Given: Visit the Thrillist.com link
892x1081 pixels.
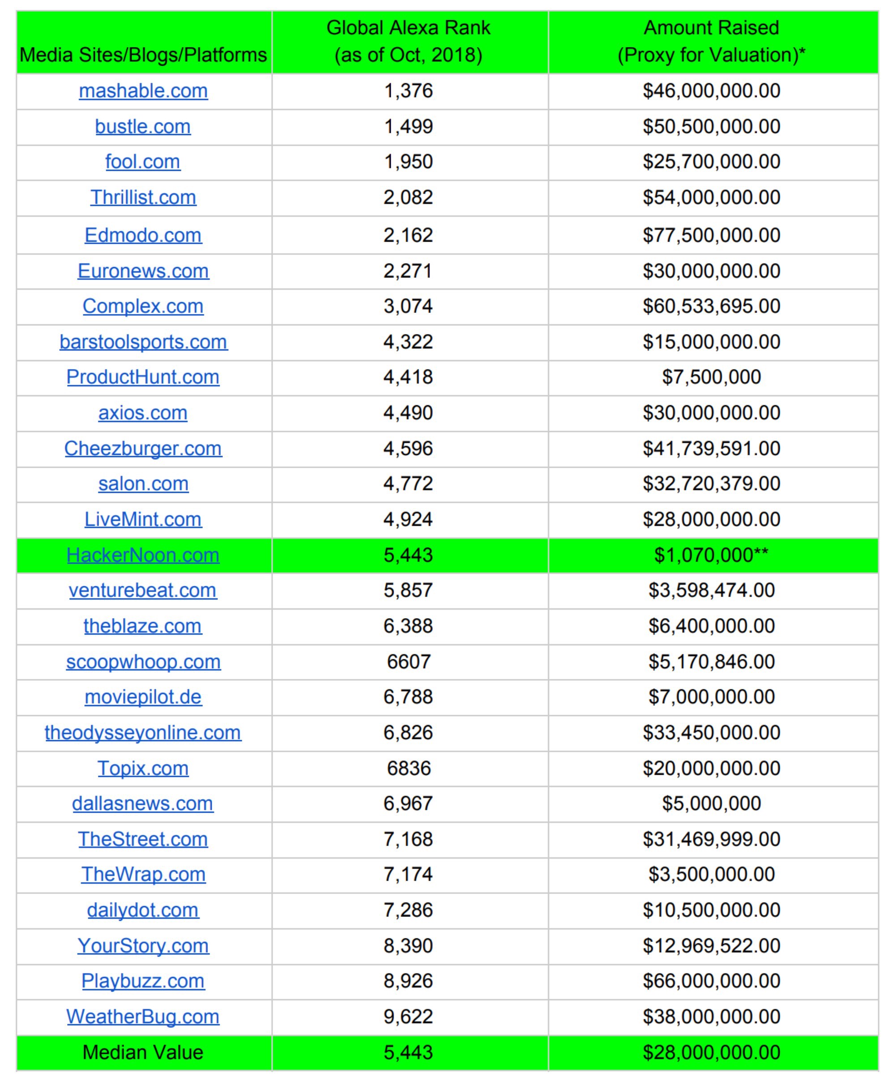Looking at the screenshot, I should [143, 197].
